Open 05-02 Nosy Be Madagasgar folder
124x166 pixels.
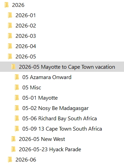click(x=56, y=108)
